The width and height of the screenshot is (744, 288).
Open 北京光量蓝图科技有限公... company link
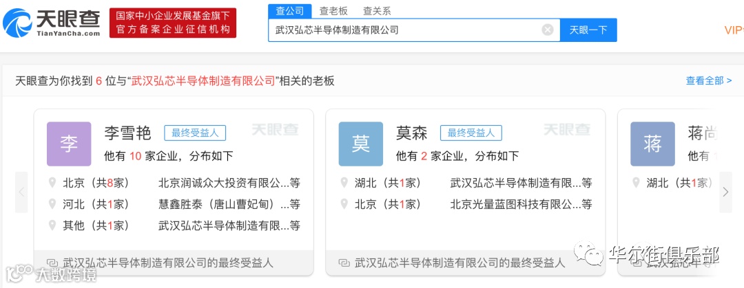point(521,204)
